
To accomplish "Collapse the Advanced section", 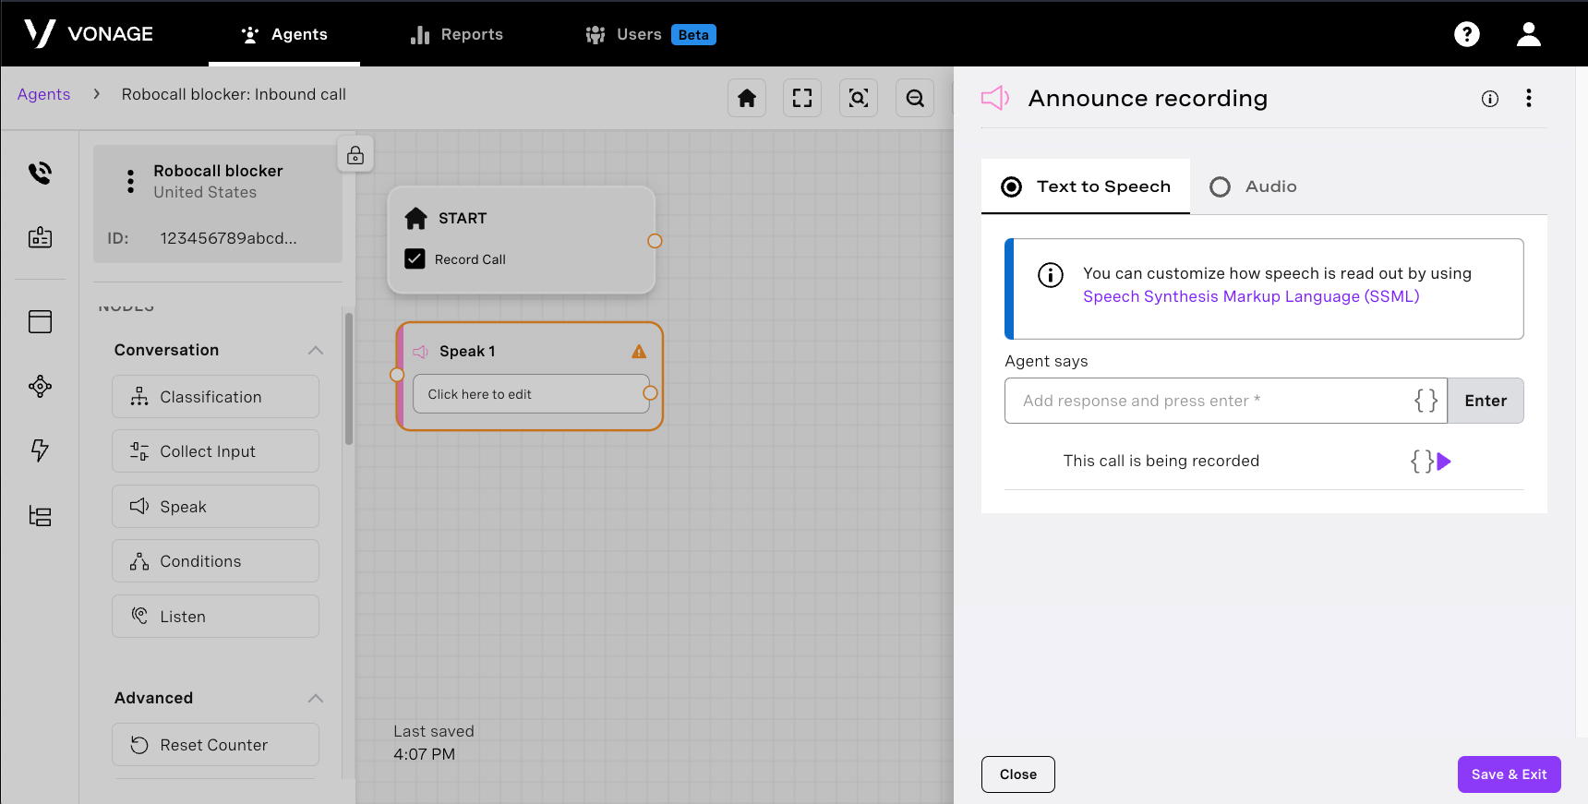I will click(x=316, y=698).
